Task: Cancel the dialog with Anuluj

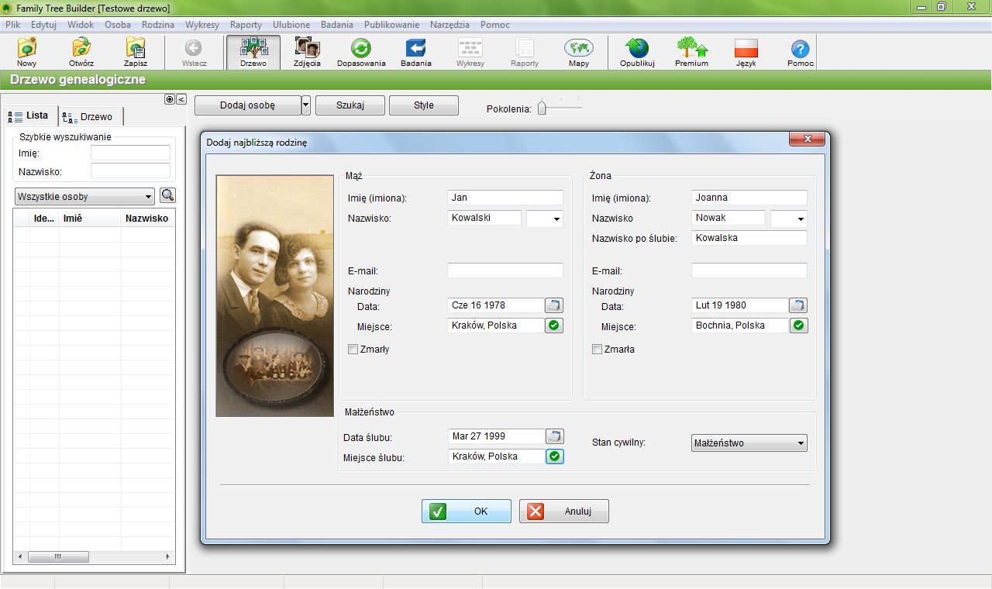Action: click(564, 511)
